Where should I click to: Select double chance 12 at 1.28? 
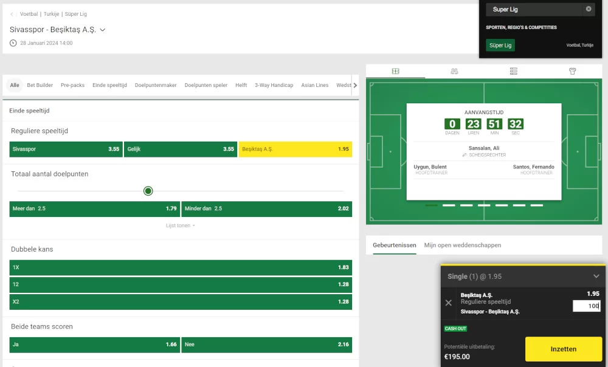(x=181, y=284)
